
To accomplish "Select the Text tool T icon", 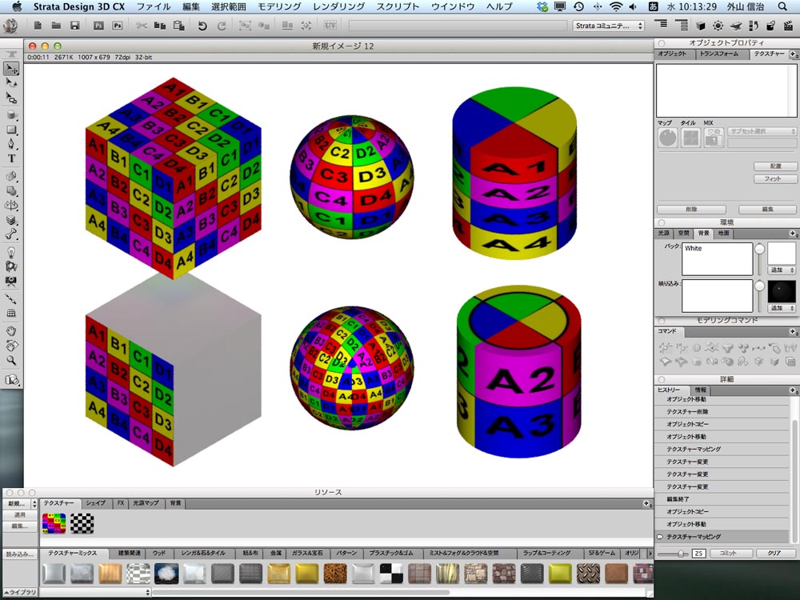I will point(11,158).
